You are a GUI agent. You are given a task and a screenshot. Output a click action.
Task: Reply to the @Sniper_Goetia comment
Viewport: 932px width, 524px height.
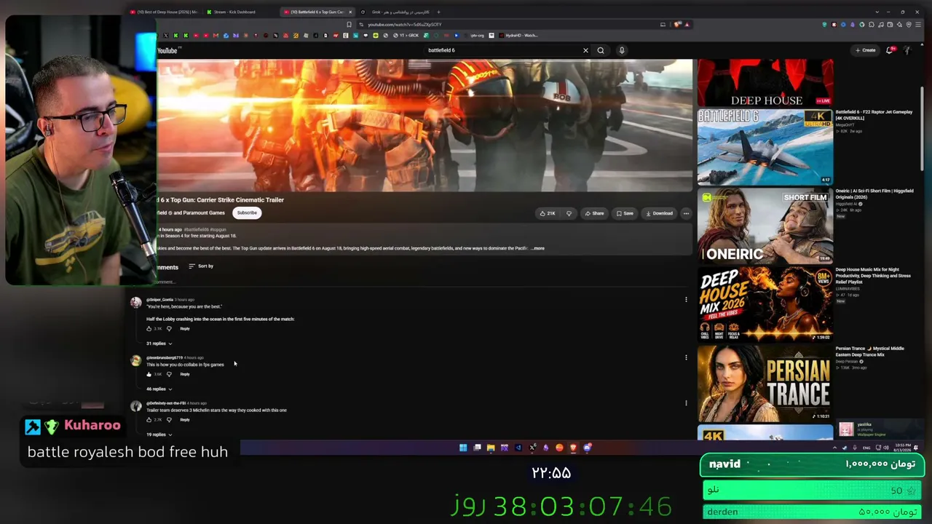(x=185, y=328)
